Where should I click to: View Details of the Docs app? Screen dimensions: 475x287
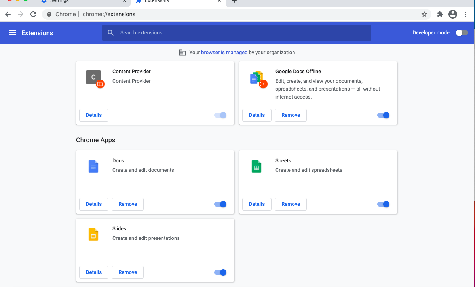point(94,204)
